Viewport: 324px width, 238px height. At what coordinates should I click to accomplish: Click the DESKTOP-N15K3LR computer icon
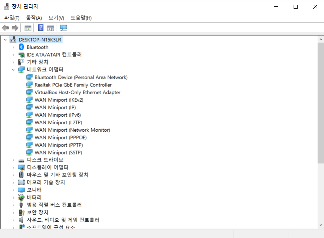pos(13,39)
